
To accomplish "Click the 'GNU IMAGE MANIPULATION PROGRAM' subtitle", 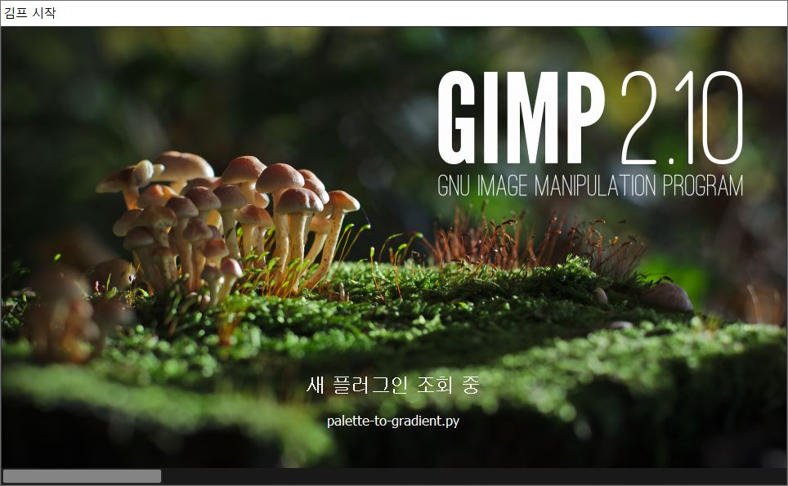I will [x=590, y=185].
